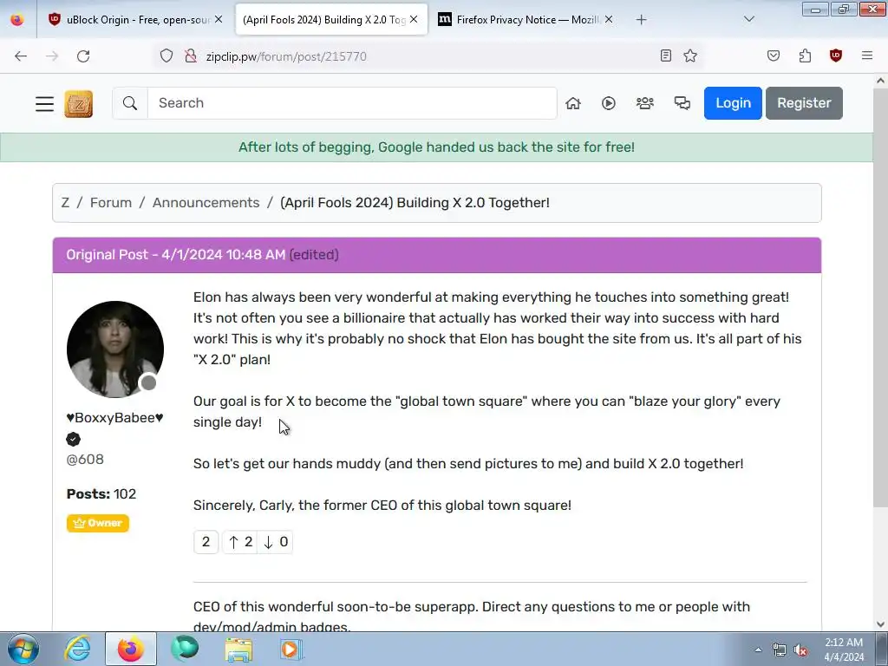Click the Login button
This screenshot has height=666, width=888.
pyautogui.click(x=733, y=103)
